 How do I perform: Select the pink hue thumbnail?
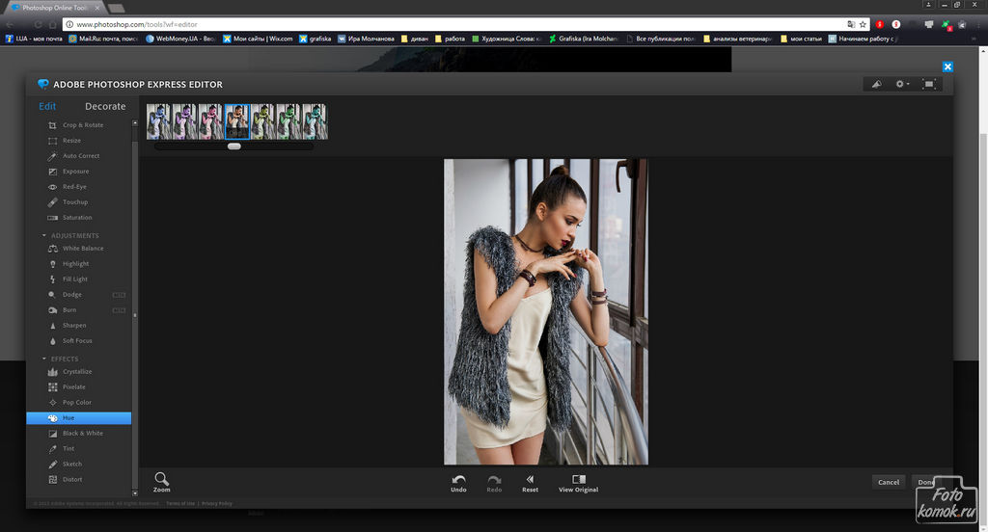tap(210, 121)
